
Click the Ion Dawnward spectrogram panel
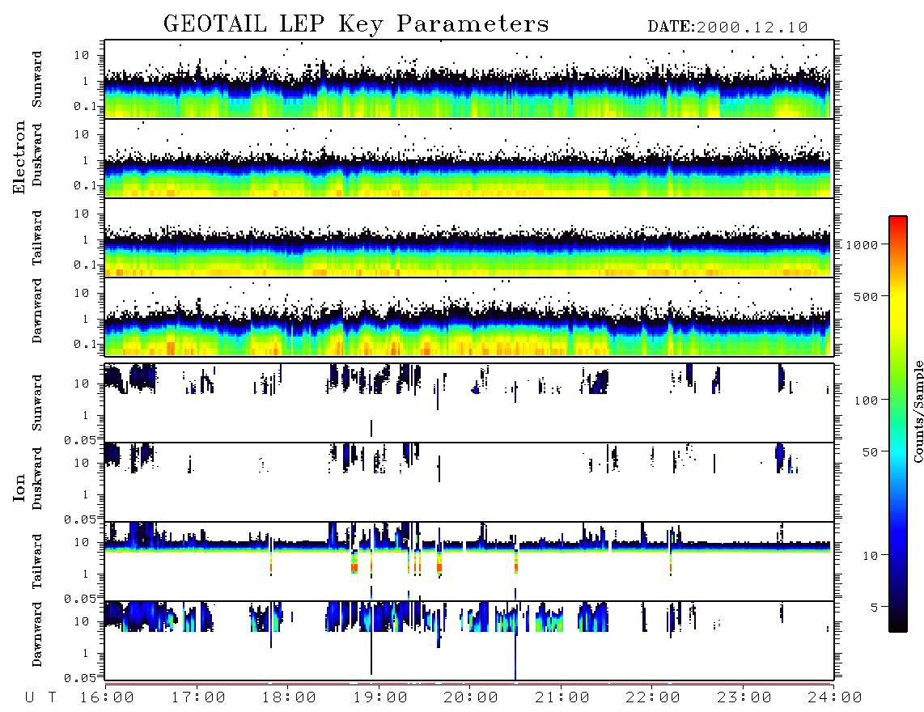(469, 641)
